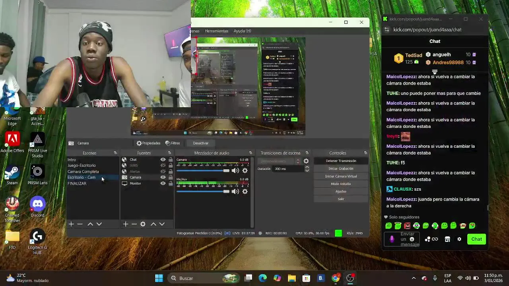The height and width of the screenshot is (286, 509).
Task: Toggle lock on the Camara source
Action: click(171, 178)
